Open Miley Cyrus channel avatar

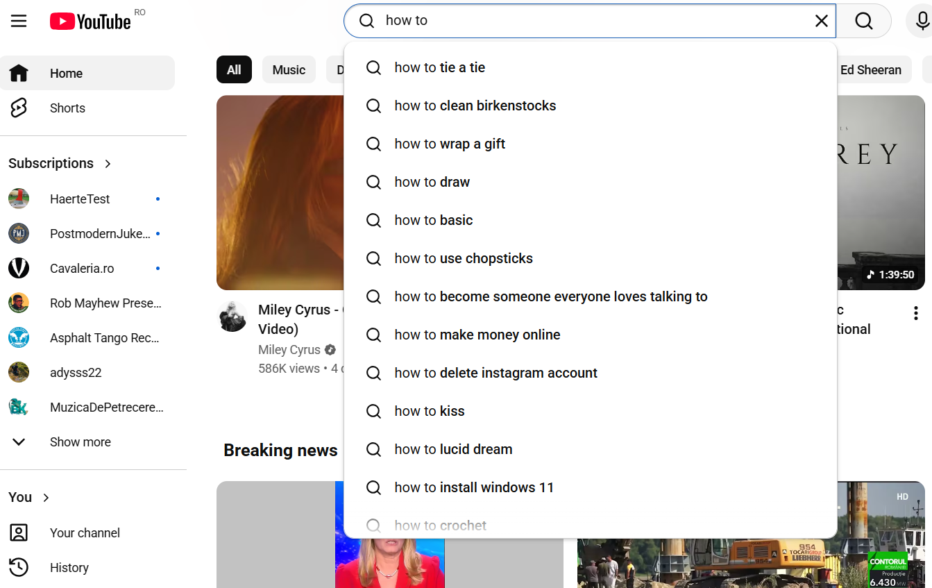point(232,317)
